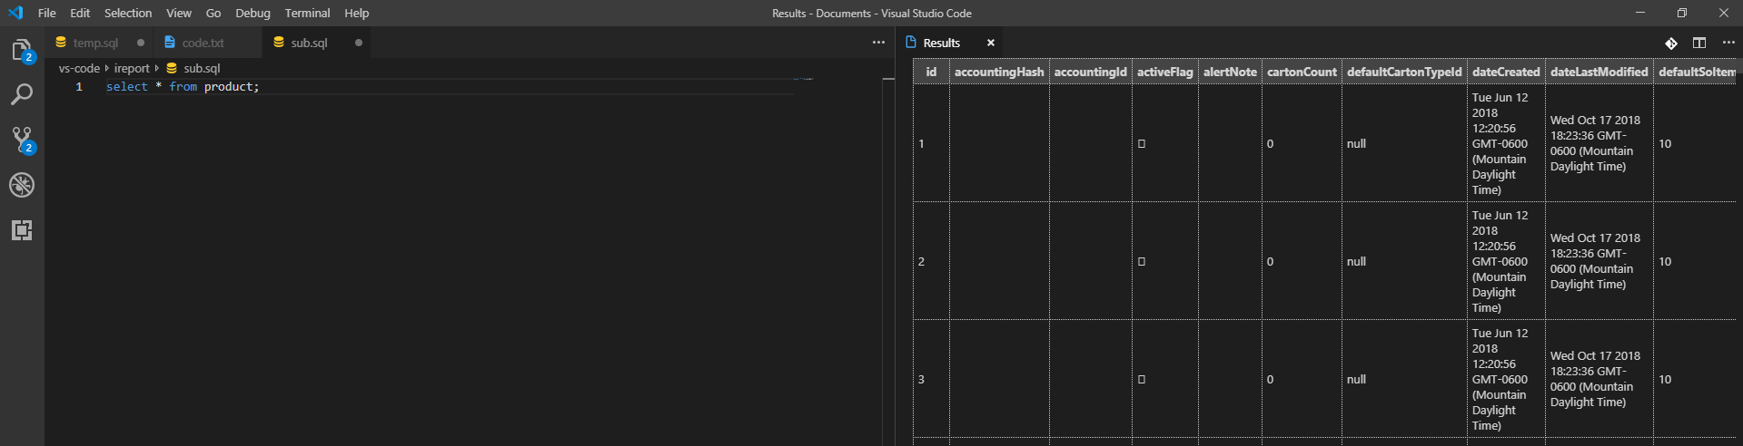Open the Selection menu
The height and width of the screenshot is (446, 1743).
(x=128, y=13)
